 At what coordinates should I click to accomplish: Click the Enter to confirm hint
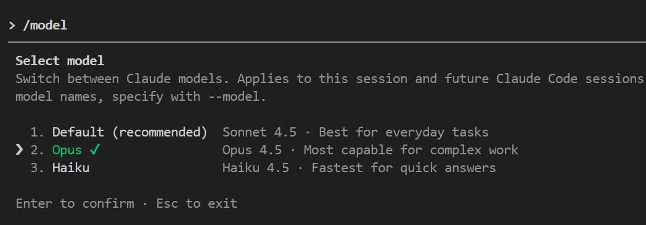coord(75,203)
